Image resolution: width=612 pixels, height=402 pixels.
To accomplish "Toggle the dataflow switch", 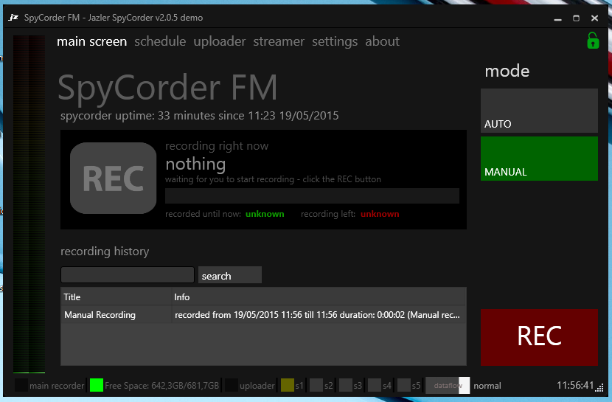I will click(448, 385).
